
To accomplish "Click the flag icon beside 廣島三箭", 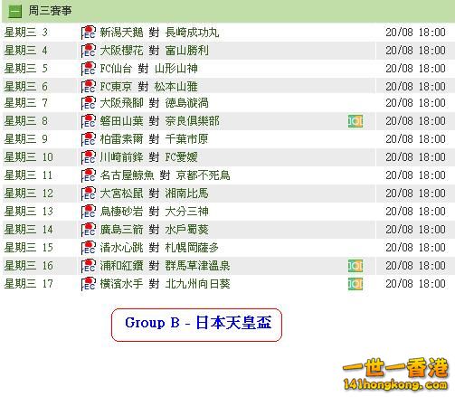I will coord(89,230).
